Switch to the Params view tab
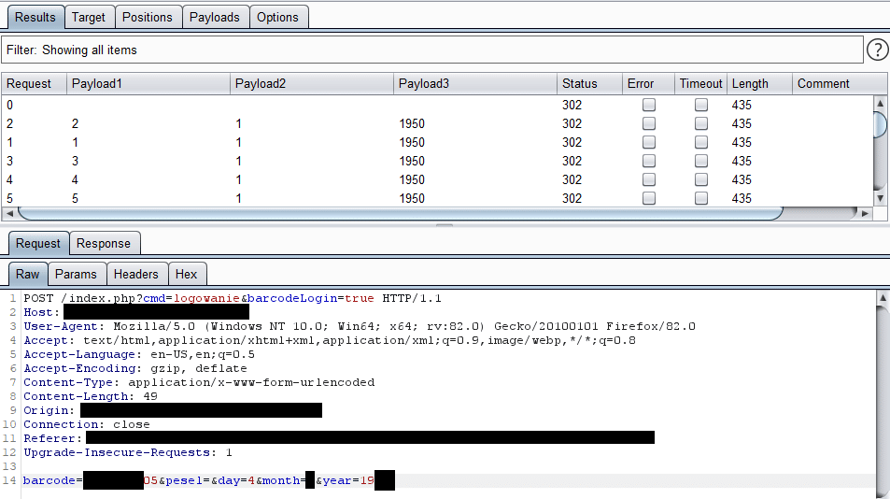Image resolution: width=890 pixels, height=499 pixels. click(76, 274)
